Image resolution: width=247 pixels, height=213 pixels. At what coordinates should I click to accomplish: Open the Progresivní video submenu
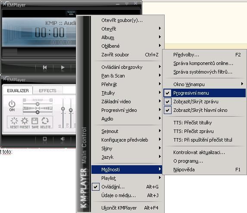pyautogui.click(x=127, y=110)
